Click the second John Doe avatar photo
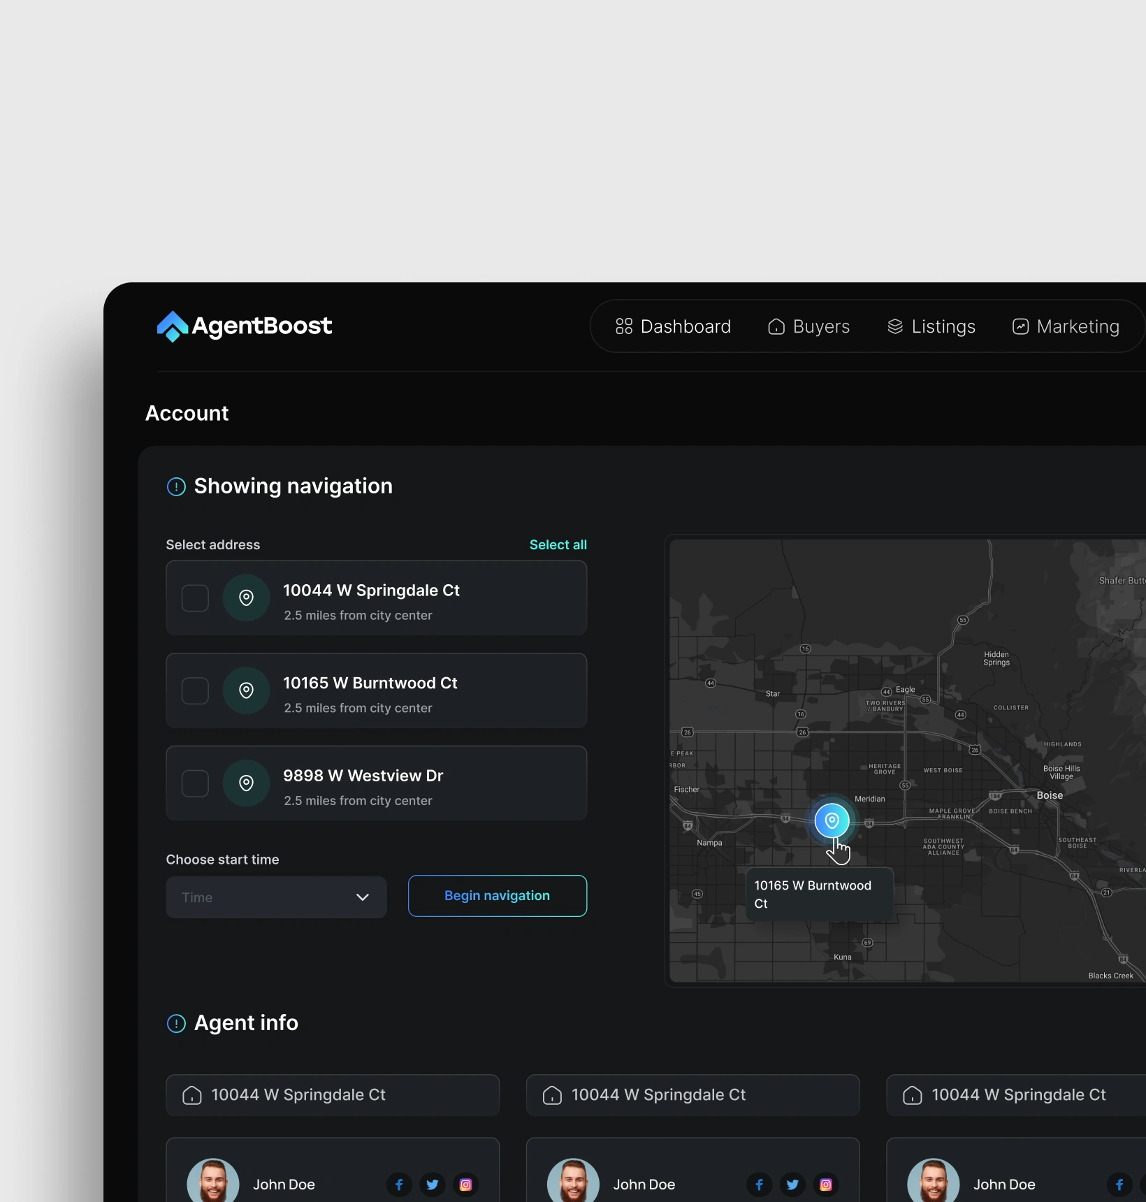 point(573,1181)
